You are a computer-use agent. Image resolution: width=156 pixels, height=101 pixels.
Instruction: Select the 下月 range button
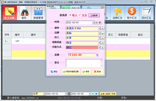[113, 94]
